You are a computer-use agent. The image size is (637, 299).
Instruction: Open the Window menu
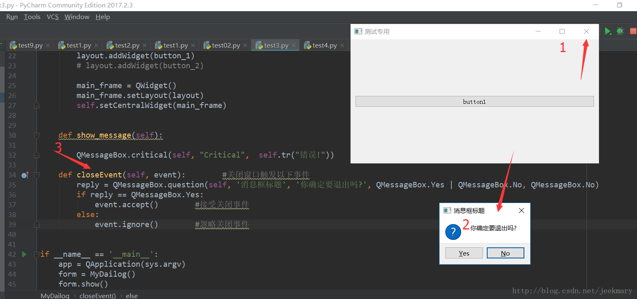tap(77, 17)
